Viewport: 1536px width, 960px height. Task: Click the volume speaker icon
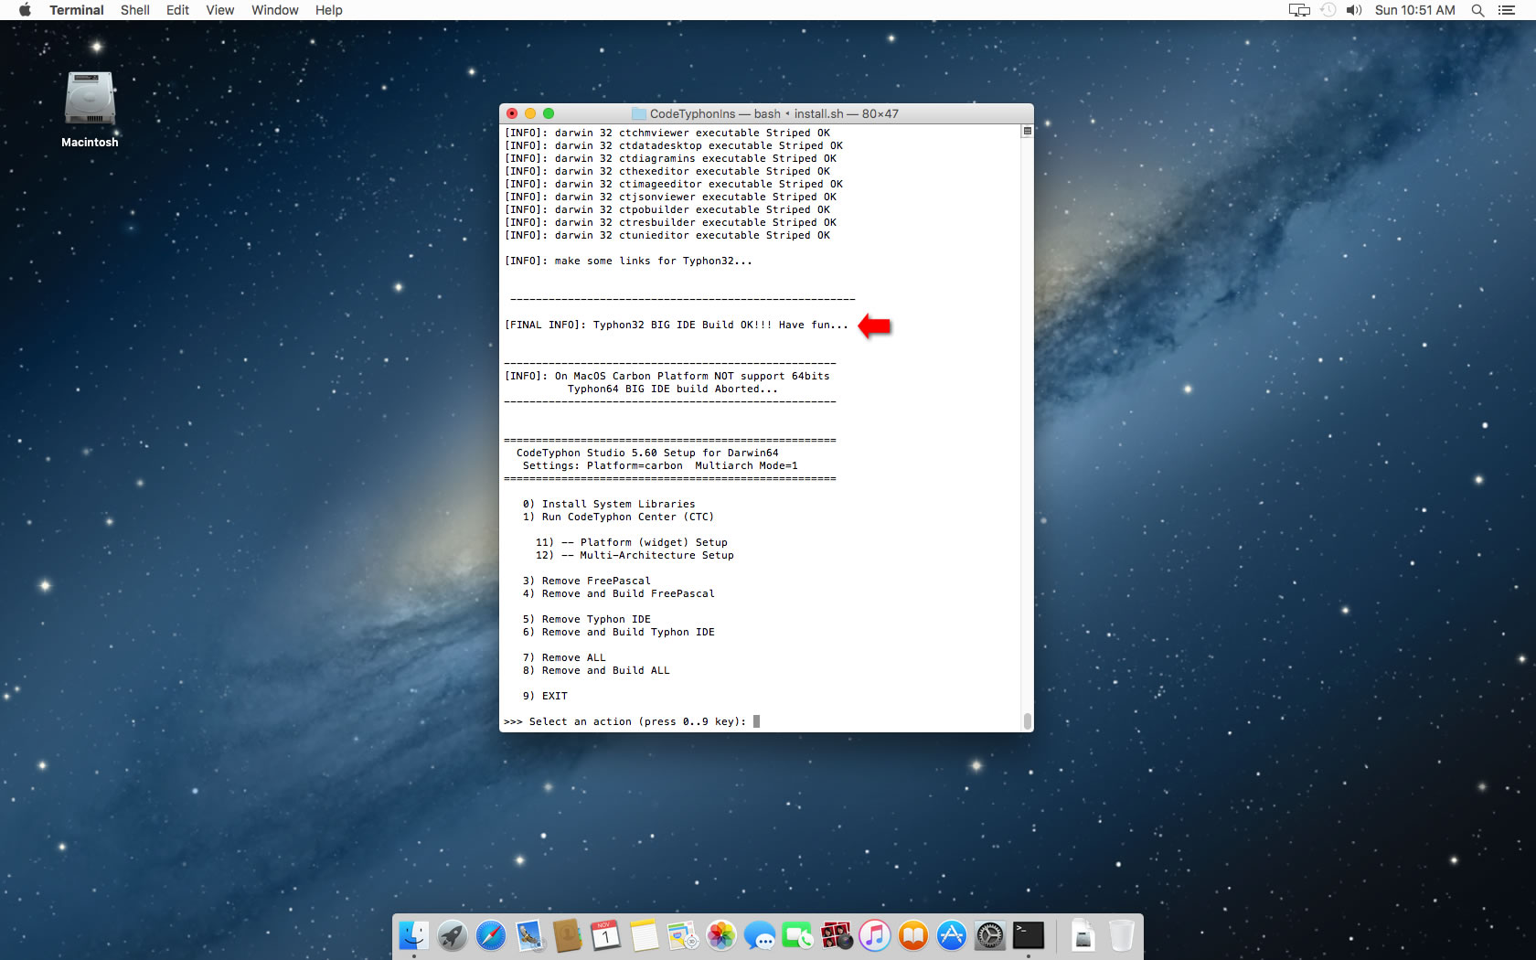[1354, 10]
